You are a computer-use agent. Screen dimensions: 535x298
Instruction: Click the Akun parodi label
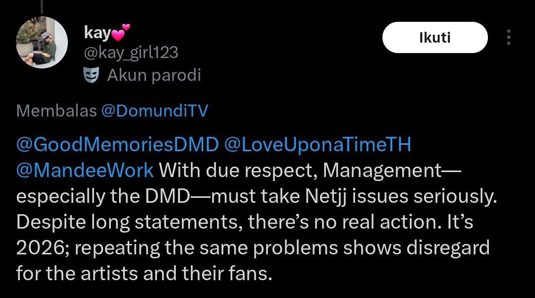click(154, 76)
